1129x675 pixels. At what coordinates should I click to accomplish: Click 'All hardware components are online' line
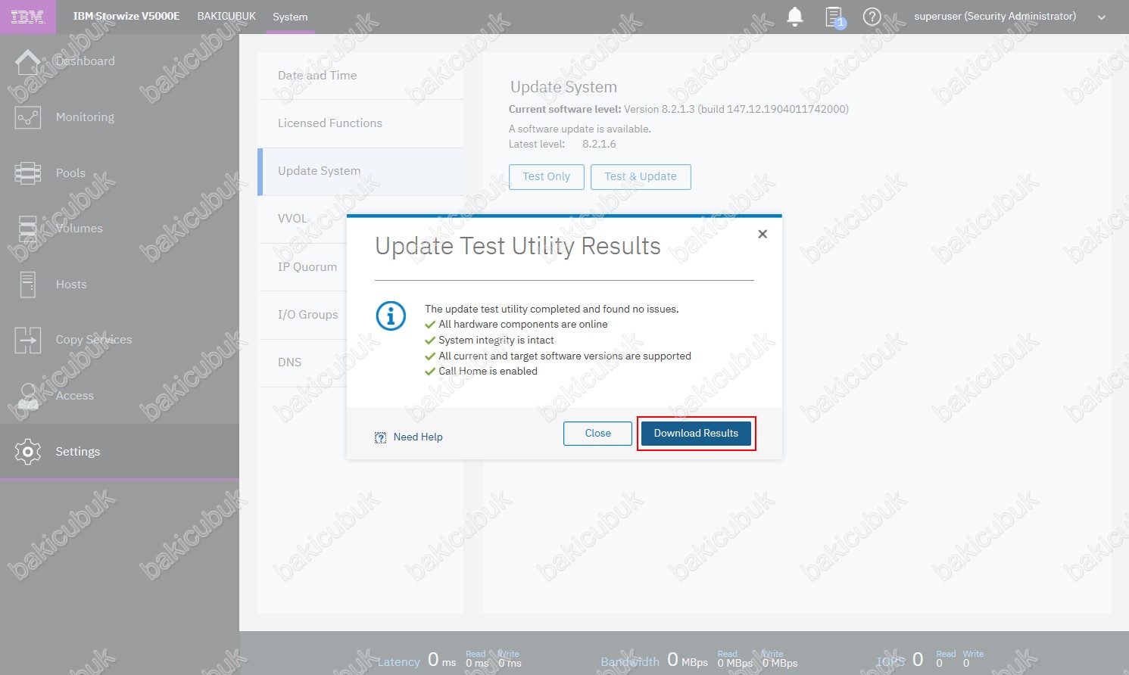(x=516, y=325)
